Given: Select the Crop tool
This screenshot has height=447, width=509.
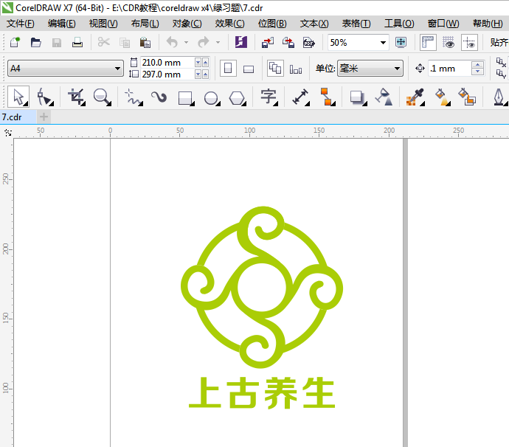Looking at the screenshot, I should (x=75, y=97).
